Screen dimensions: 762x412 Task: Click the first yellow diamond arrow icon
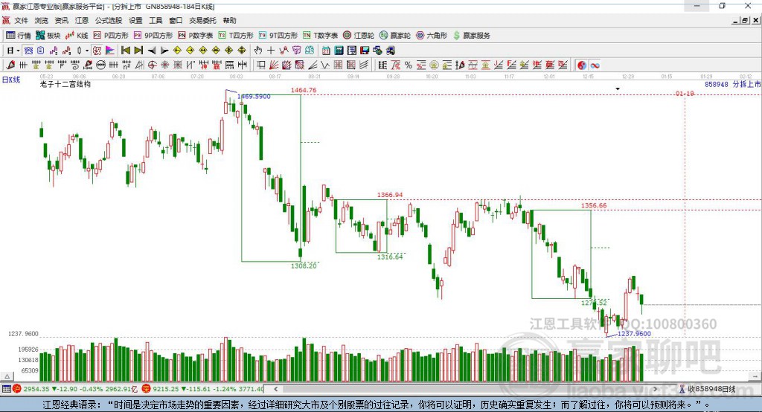(177, 51)
